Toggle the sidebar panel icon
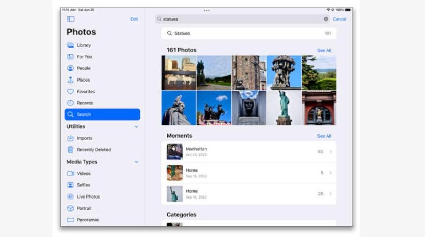The width and height of the screenshot is (425, 237). 70,19
